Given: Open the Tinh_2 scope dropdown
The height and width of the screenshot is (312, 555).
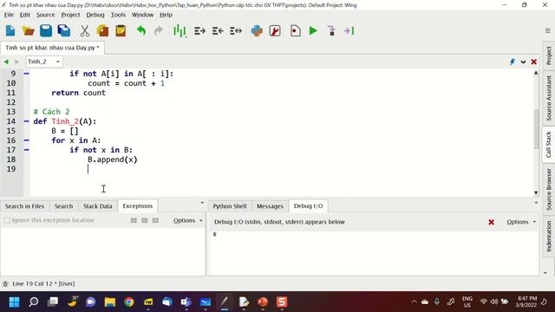Looking at the screenshot, I should click(x=43, y=62).
